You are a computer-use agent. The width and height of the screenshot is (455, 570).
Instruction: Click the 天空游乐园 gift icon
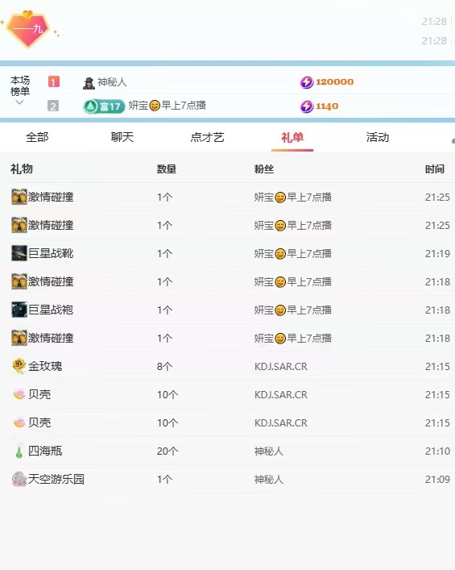coord(19,479)
